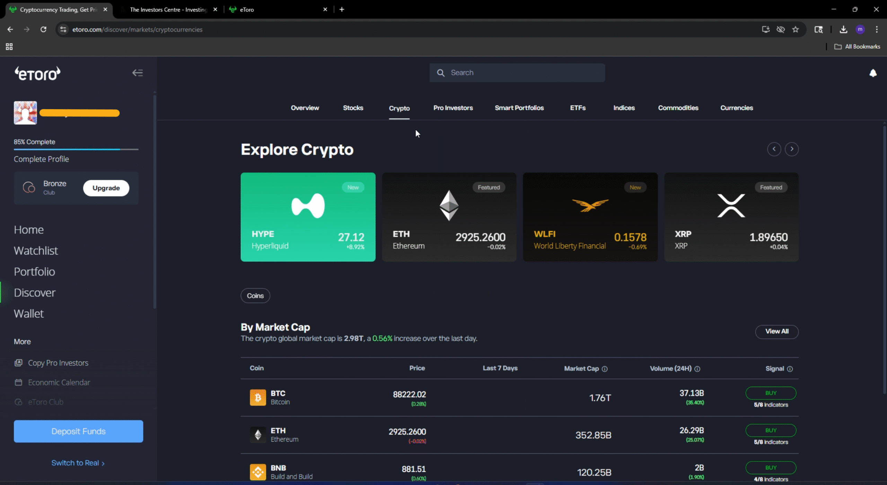The image size is (887, 485).
Task: Show Market Cap info tooltip icon
Action: tap(605, 369)
